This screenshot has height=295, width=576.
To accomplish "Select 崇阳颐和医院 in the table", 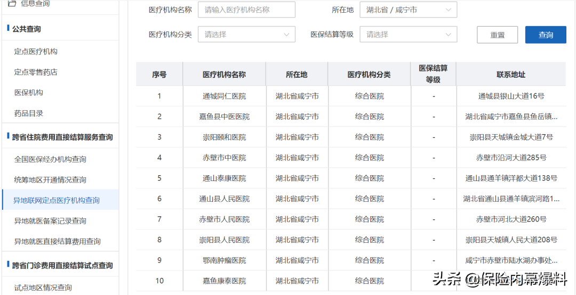I will (x=224, y=137).
